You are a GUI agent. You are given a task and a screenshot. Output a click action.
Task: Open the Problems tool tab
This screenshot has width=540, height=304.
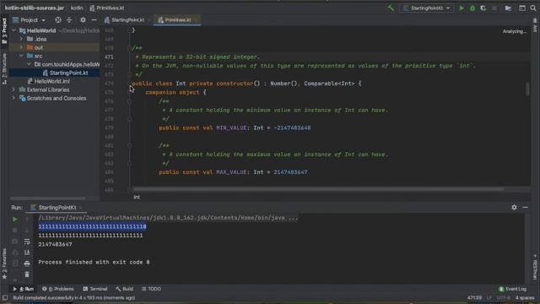[x=58, y=289]
